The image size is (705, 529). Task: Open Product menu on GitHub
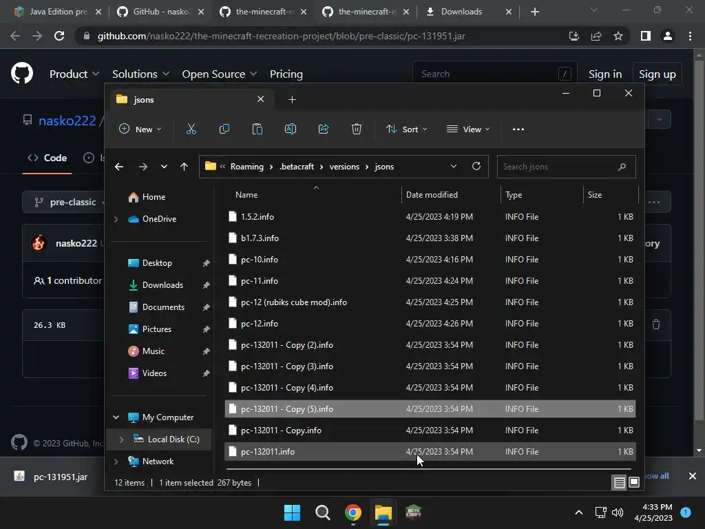pos(74,74)
